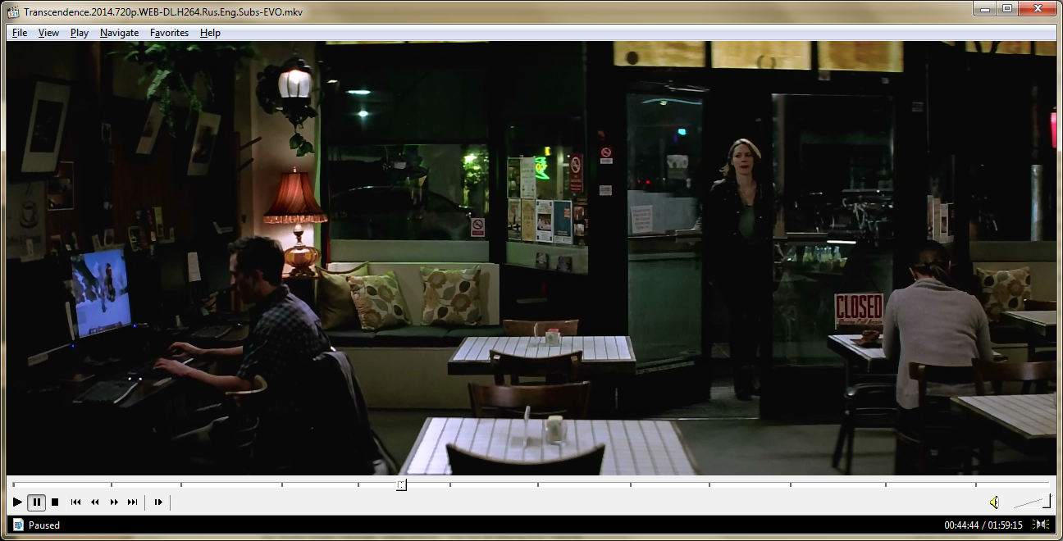The width and height of the screenshot is (1063, 541).
Task: Open the View menu
Action: [x=48, y=33]
